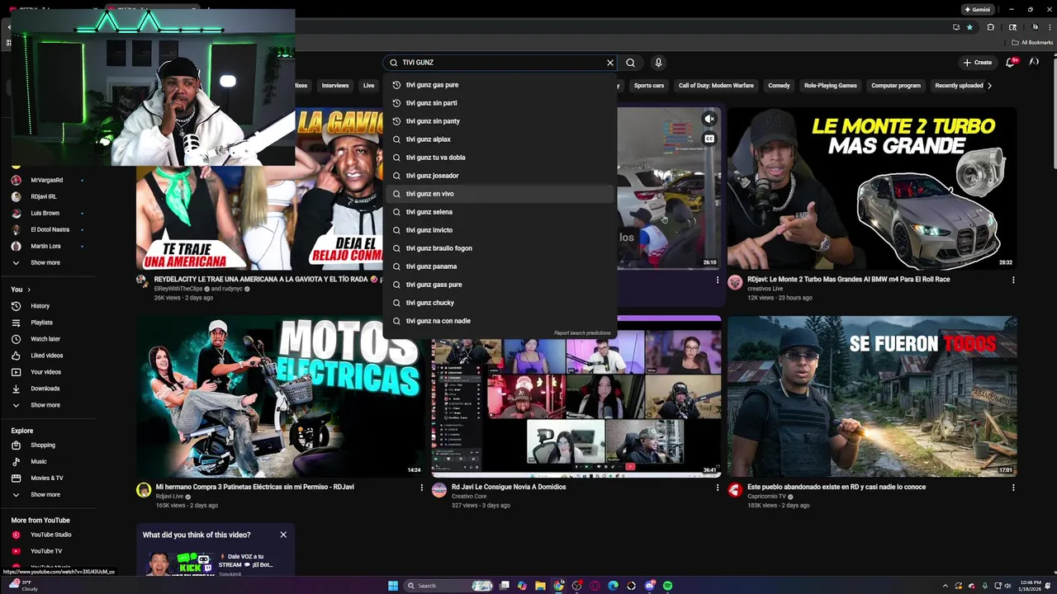Select suggestion 'tivi gunz sin panty'
Viewport: 1057px width, 594px height.
tap(500, 121)
